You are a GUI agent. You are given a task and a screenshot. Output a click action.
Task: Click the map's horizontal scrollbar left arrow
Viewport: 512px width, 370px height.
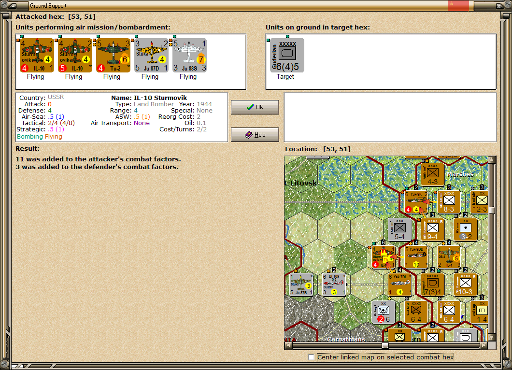point(288,345)
